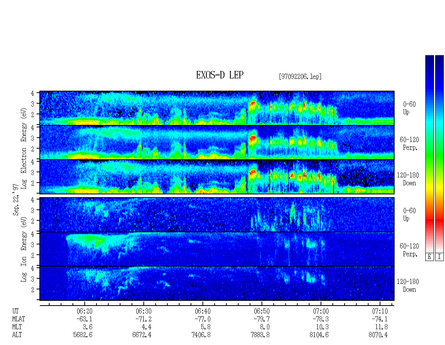Select the ion color bar labeled I

click(x=439, y=154)
